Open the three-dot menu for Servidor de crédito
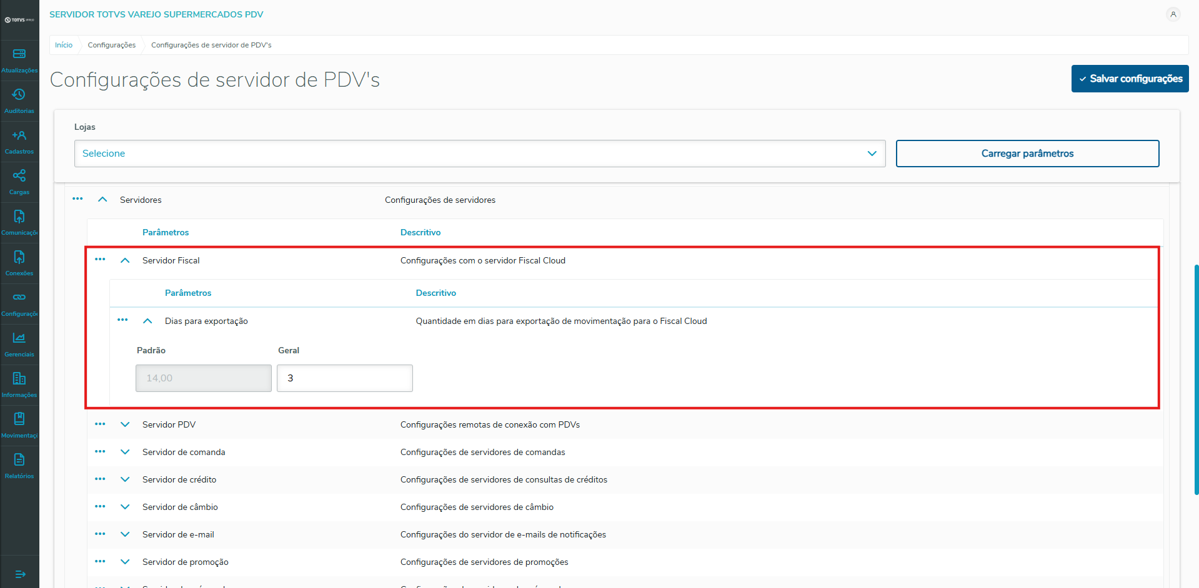Viewport: 1199px width, 588px height. click(x=100, y=479)
